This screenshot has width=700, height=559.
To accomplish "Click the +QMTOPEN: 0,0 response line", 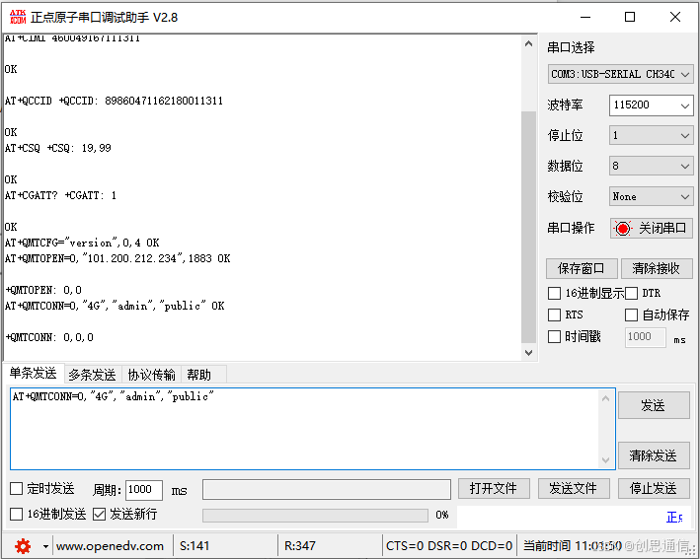I will [43, 290].
